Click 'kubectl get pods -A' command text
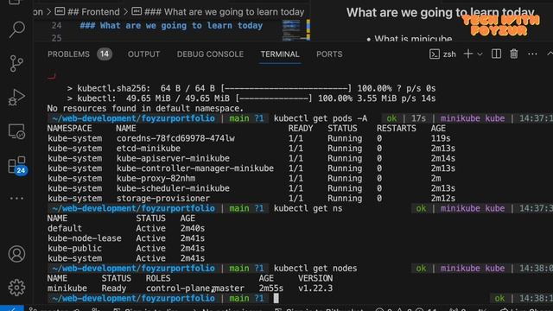553x311 pixels. [321, 118]
